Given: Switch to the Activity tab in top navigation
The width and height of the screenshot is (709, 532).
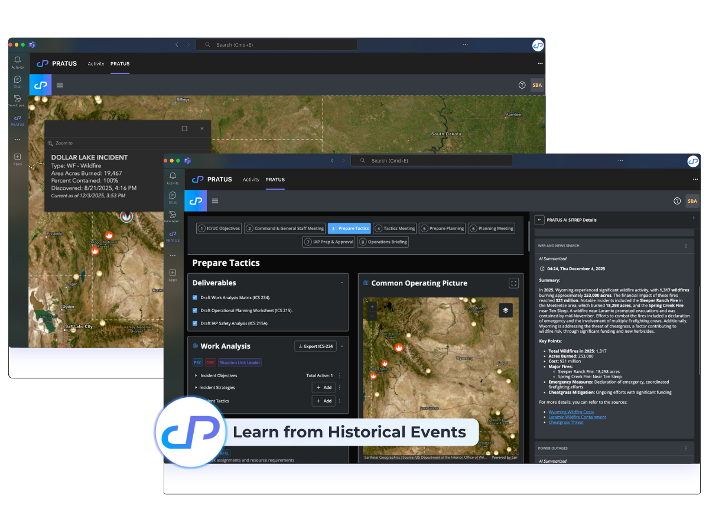Looking at the screenshot, I should (x=251, y=180).
